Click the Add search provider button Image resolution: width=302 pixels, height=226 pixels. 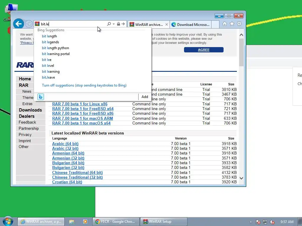145,97
